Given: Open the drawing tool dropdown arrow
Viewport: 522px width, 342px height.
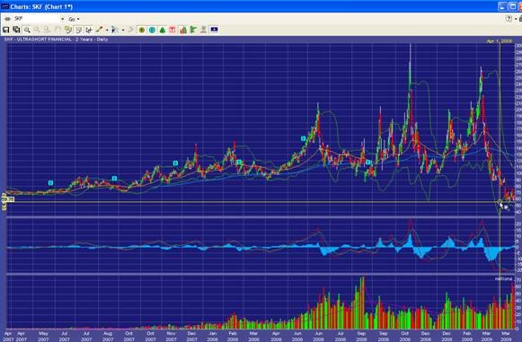Looking at the screenshot, I should pyautogui.click(x=107, y=30).
